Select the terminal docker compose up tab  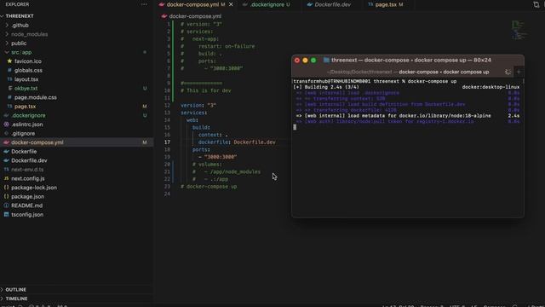tap(408, 72)
